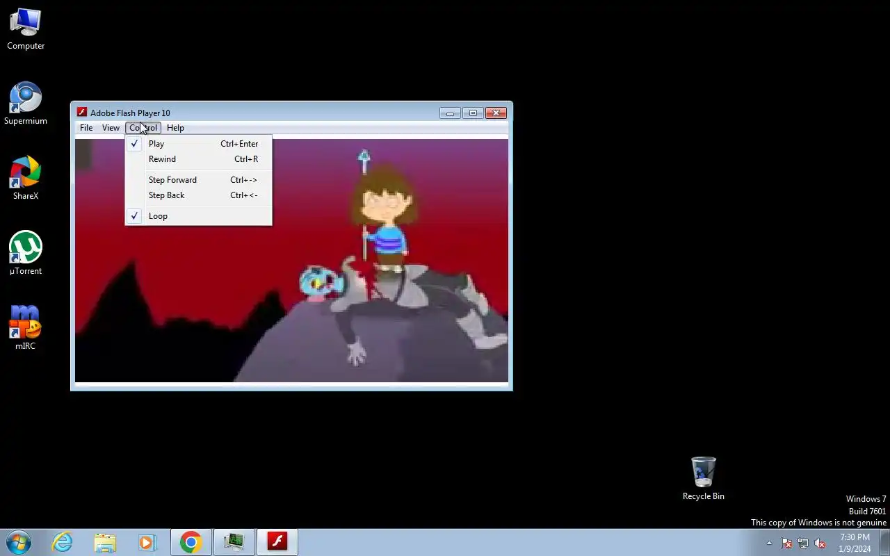
Task: Open Windows Explorer folder icon in taskbar
Action: [x=105, y=542]
